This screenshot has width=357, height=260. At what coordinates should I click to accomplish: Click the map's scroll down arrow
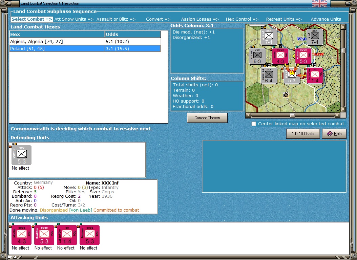(343, 110)
